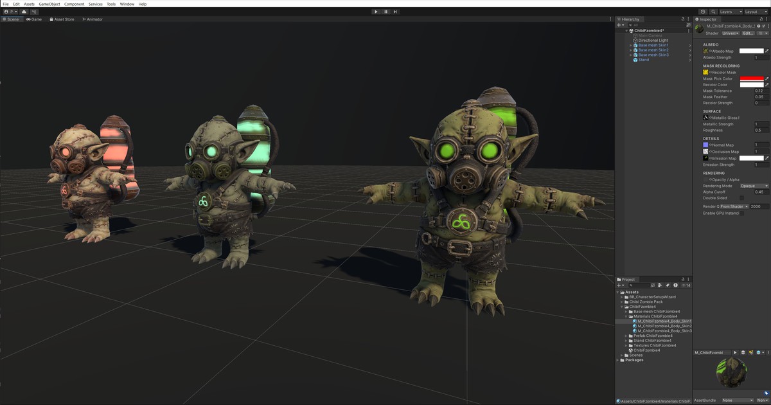Switch to the Game tab
Viewport: 771px width, 405px height.
click(34, 19)
